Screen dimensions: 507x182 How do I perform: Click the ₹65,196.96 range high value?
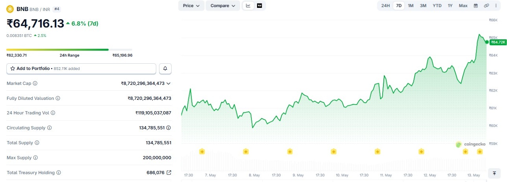122,55
